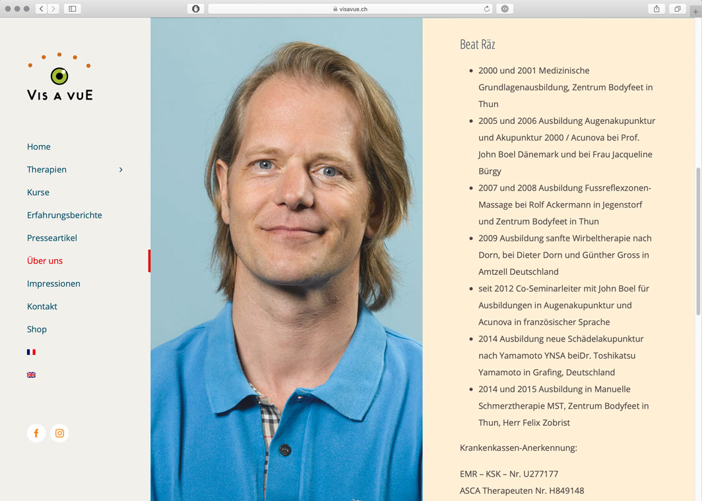Click the visavue.ch address bar
Image resolution: width=702 pixels, height=501 pixels.
pos(350,9)
